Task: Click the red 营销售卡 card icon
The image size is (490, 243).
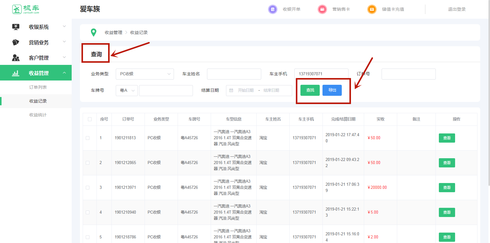Action: pyautogui.click(x=322, y=9)
